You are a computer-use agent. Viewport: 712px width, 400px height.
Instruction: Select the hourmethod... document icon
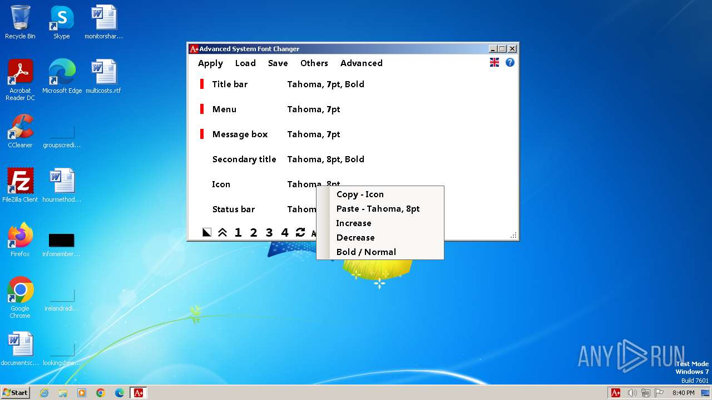point(62,186)
